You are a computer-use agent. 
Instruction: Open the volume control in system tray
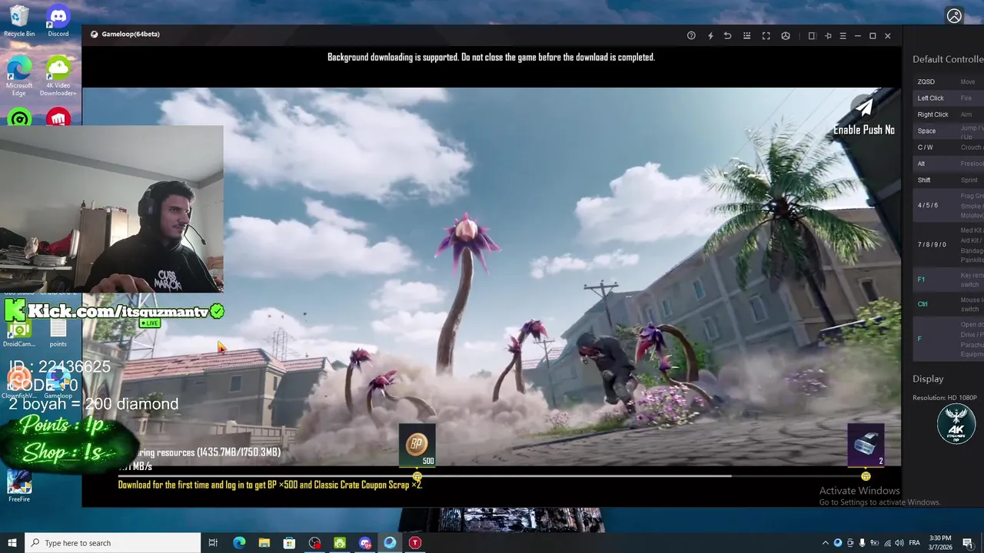(x=900, y=543)
